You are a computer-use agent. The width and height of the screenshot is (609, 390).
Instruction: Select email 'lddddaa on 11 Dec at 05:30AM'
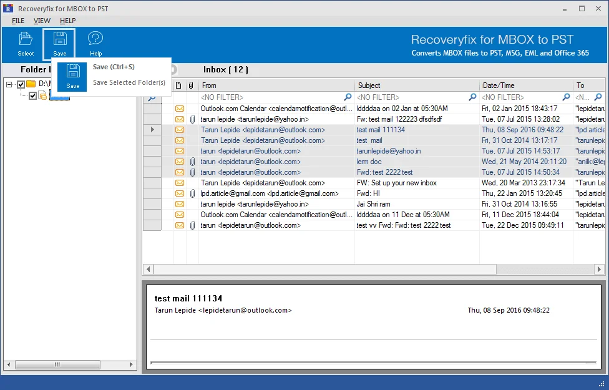point(402,215)
